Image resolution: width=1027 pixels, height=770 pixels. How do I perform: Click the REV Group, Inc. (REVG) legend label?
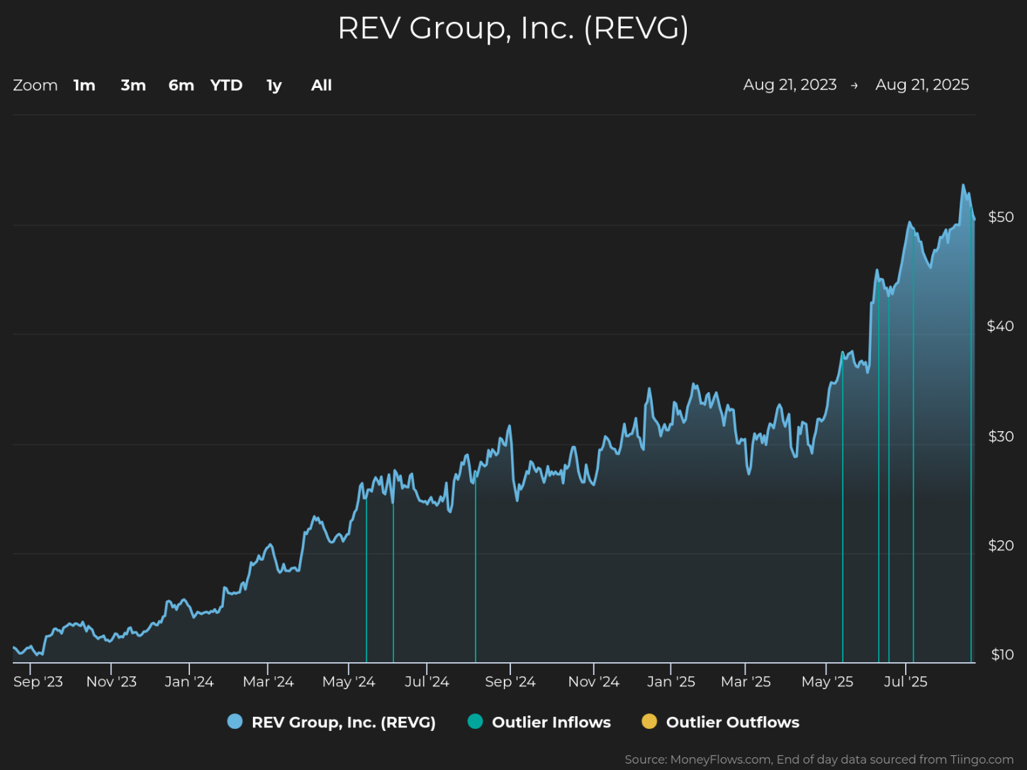344,722
